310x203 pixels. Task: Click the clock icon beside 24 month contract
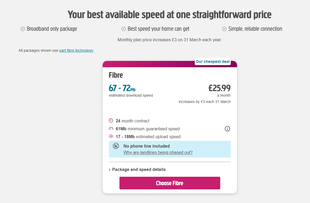[111, 121]
